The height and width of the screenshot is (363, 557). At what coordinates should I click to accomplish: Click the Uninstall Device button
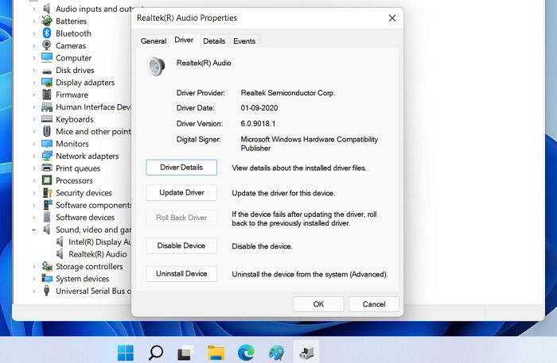click(181, 274)
